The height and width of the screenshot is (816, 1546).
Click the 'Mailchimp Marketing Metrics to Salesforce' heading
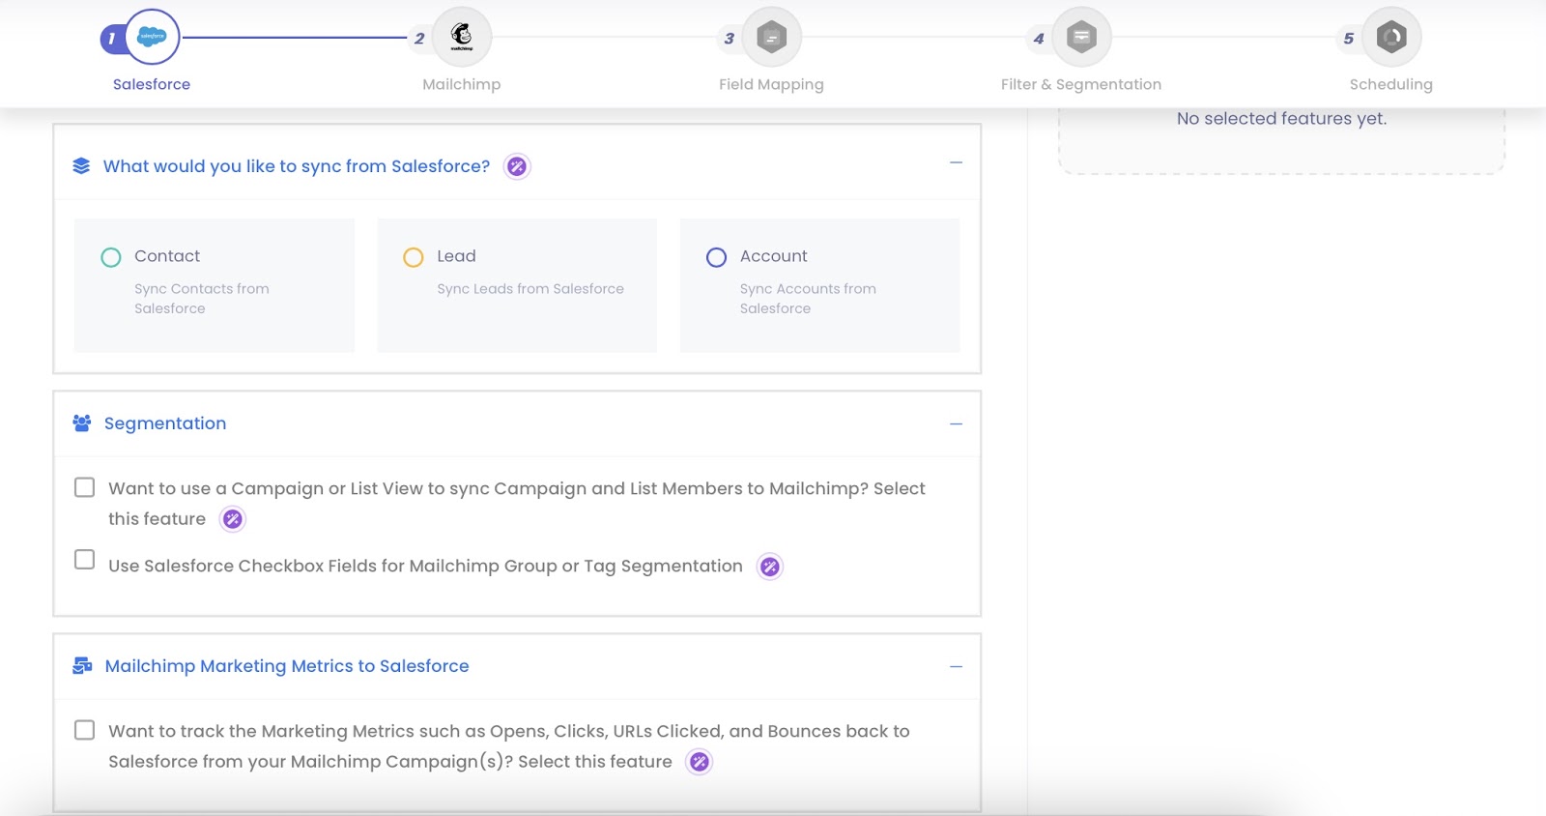pos(287,666)
